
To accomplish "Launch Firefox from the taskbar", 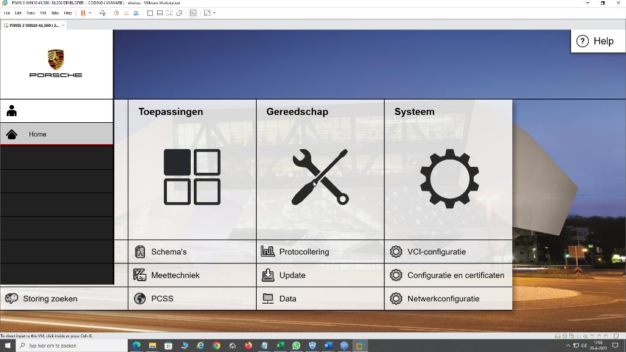I will [248, 345].
